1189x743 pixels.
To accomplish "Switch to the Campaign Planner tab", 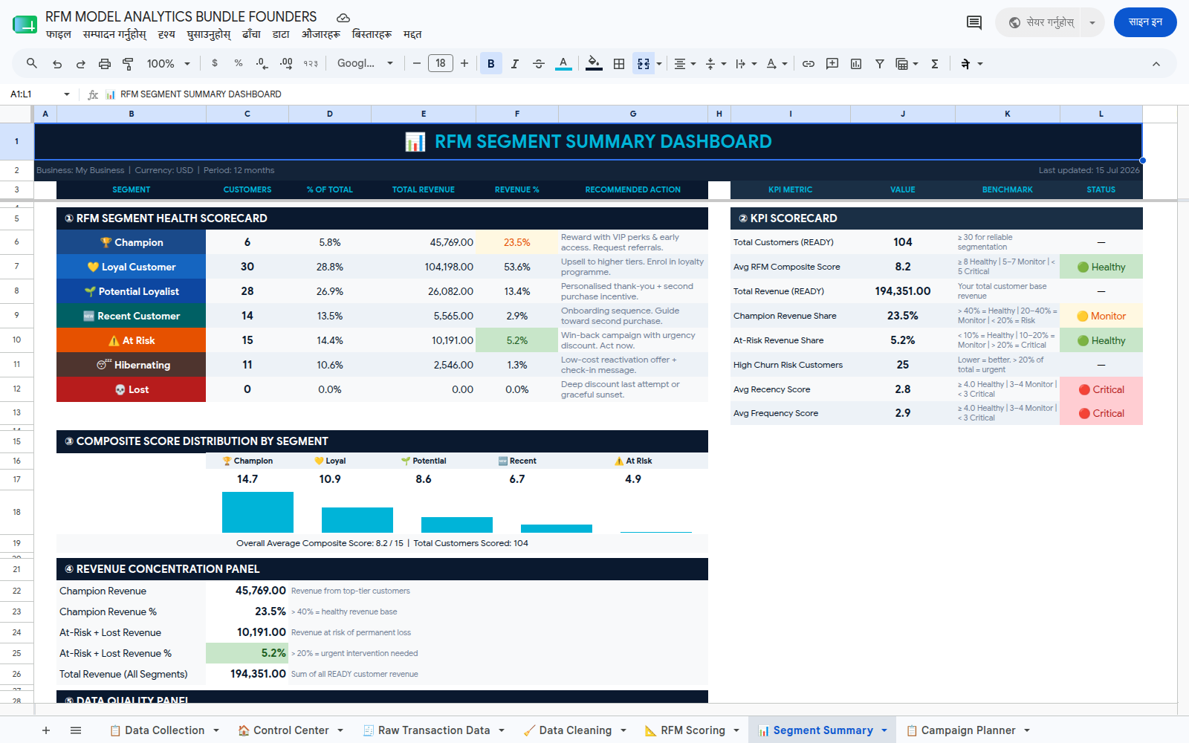I will 968,730.
